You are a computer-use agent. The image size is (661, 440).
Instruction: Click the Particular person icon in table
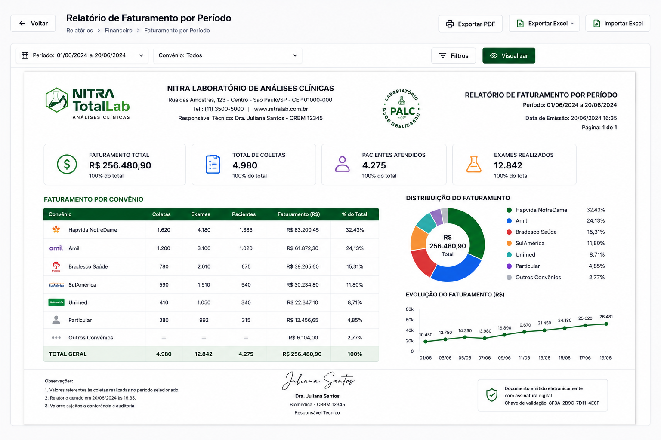tap(56, 320)
